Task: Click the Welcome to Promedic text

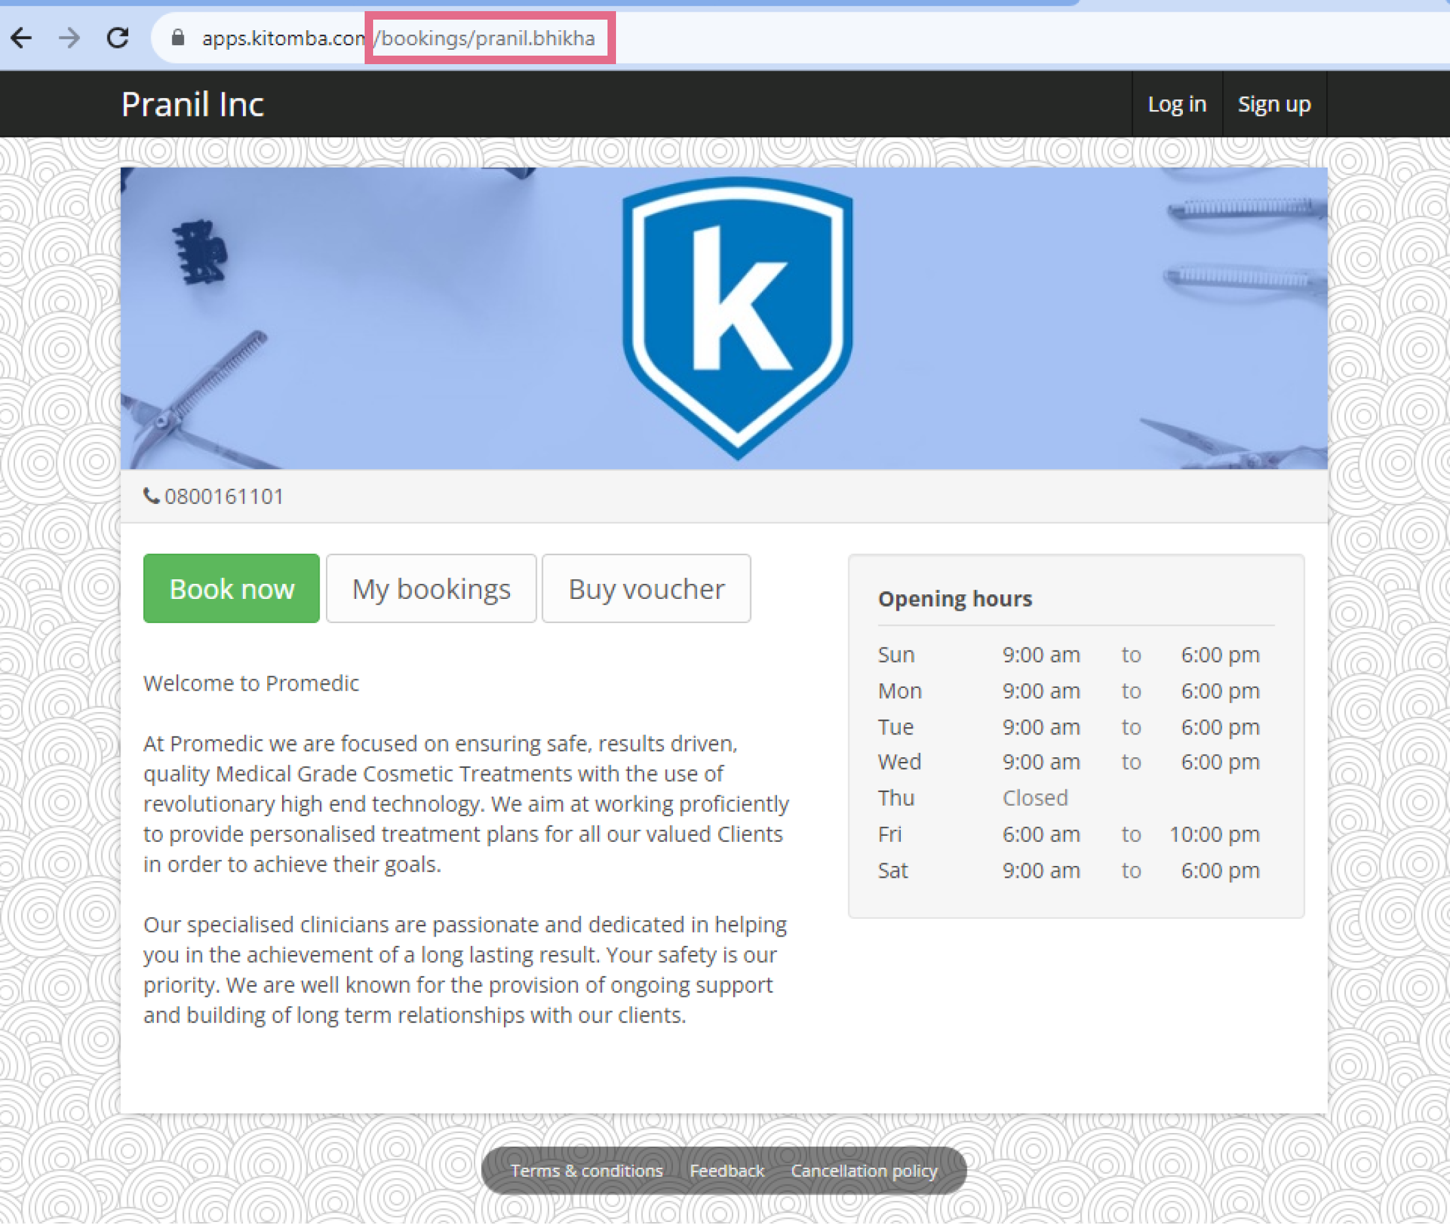Action: coord(251,683)
